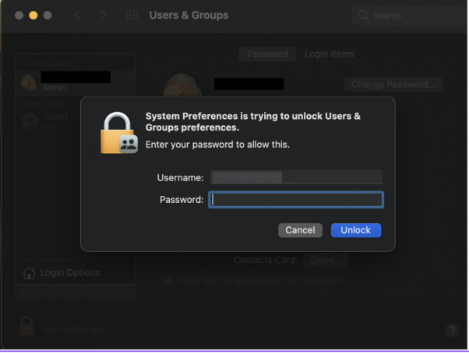This screenshot has width=469, height=353.
Task: Switch to the Password tab
Action: 267,54
